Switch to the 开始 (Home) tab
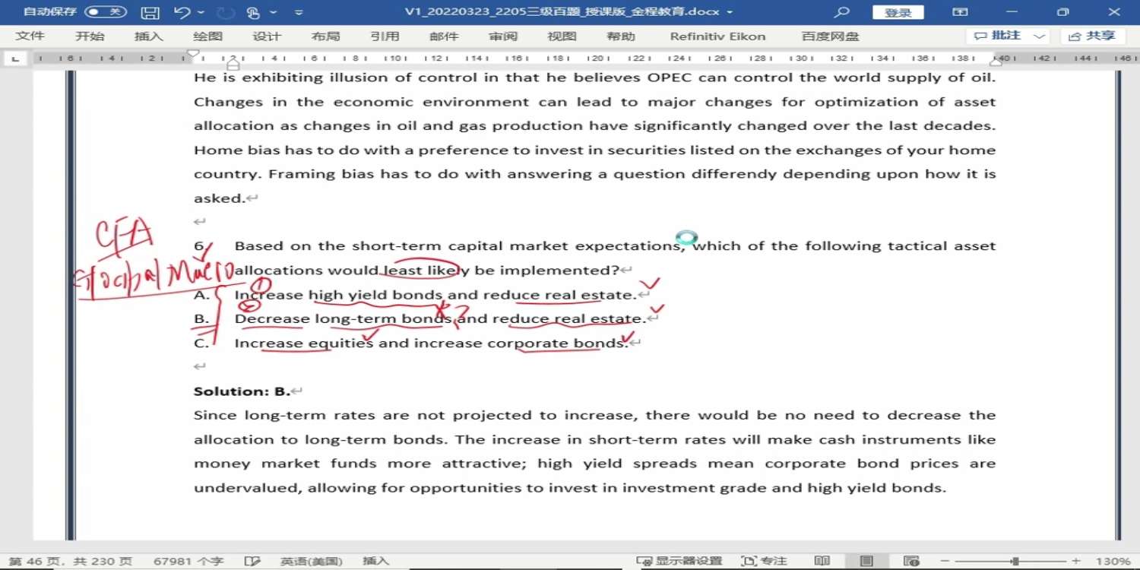 point(90,36)
